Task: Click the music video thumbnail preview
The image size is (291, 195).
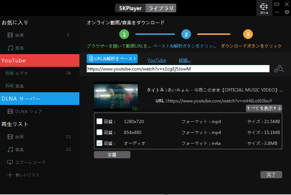Action: coord(116,96)
